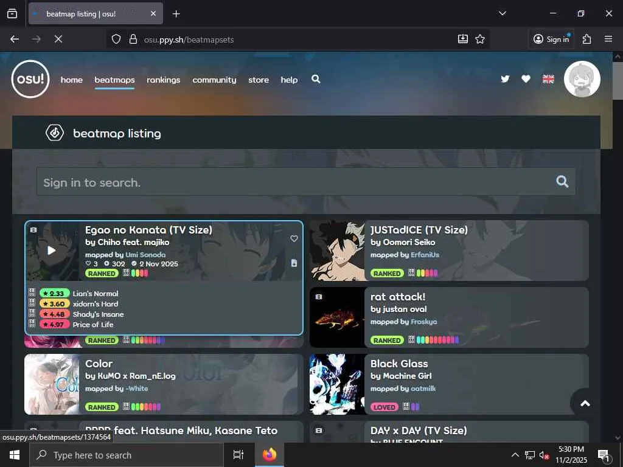Open the rankings menu
The image size is (623, 467).
[163, 80]
